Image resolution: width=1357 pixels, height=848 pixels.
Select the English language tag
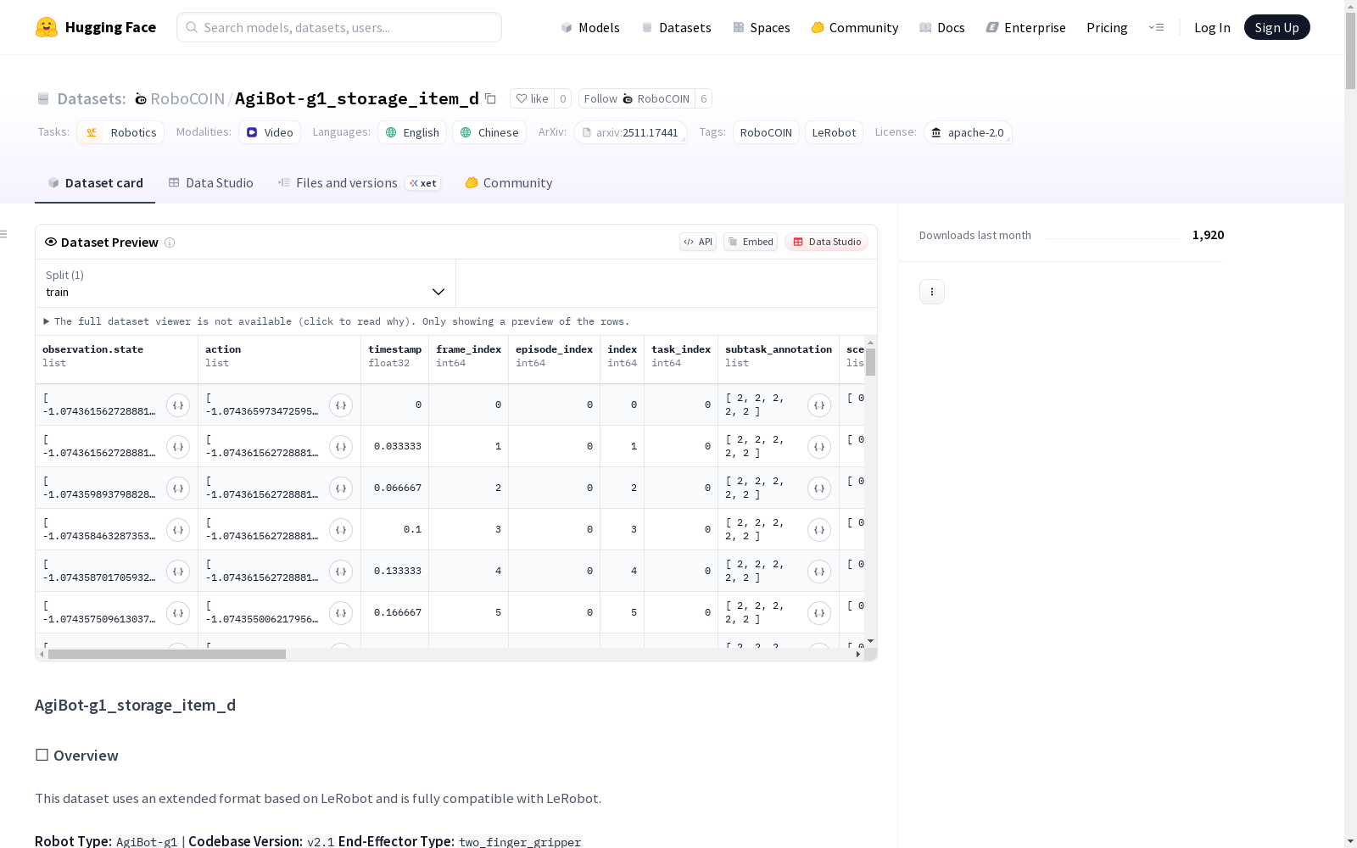click(x=412, y=132)
